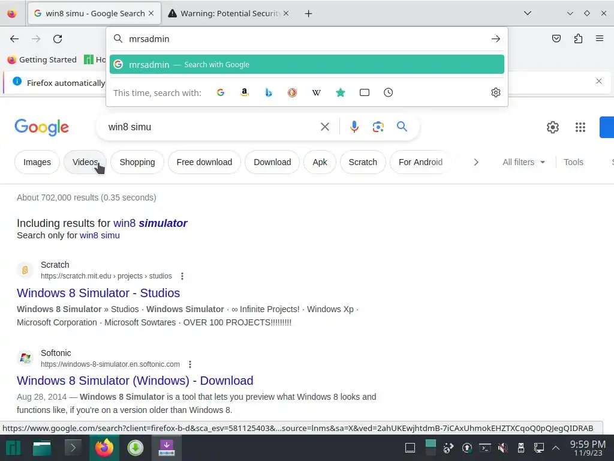Search this time with Wikipedia
The height and width of the screenshot is (461, 614).
click(317, 92)
